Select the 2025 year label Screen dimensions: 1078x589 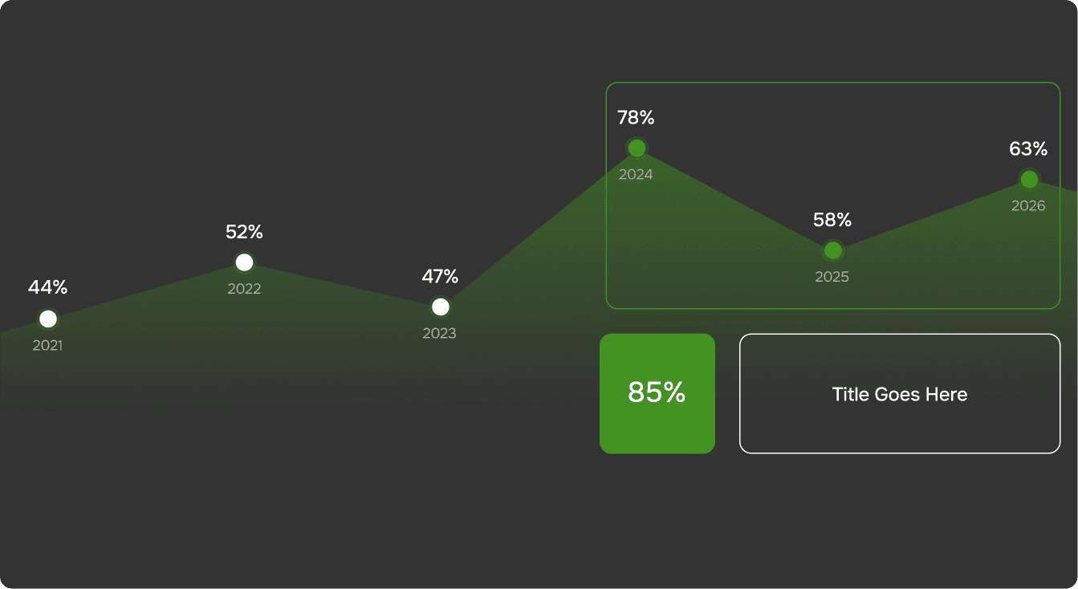[x=832, y=278]
